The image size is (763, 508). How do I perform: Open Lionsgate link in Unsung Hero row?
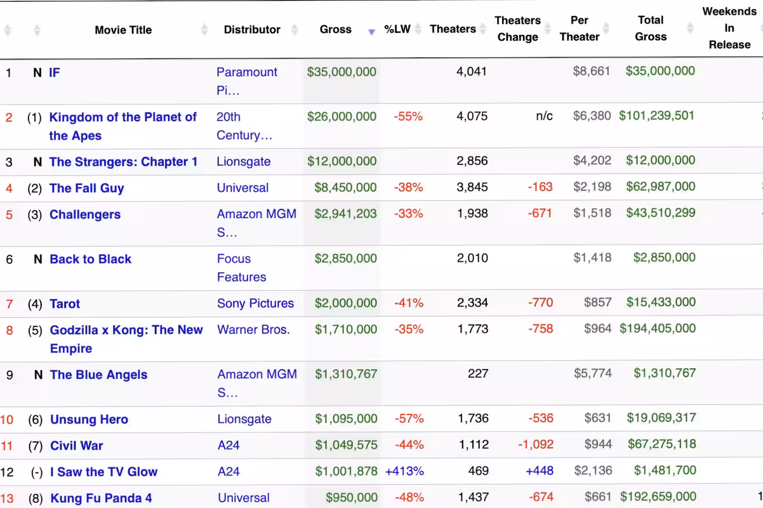[244, 419]
